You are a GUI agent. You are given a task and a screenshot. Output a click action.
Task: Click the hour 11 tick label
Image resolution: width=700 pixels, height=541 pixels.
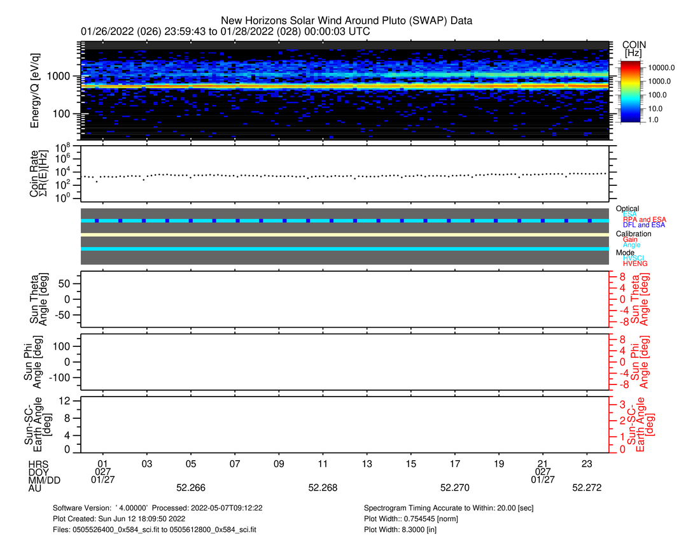pos(323,463)
